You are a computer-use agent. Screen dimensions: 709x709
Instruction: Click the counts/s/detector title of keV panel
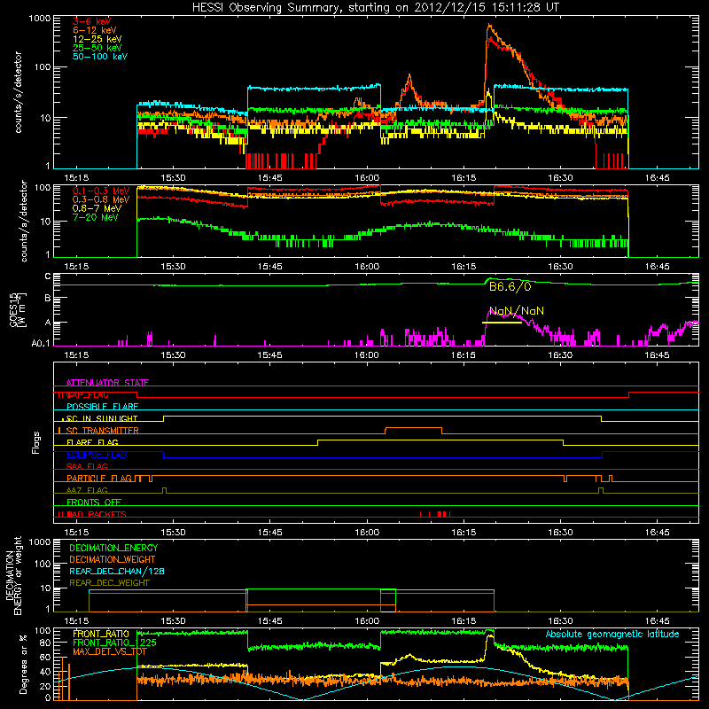point(18,92)
